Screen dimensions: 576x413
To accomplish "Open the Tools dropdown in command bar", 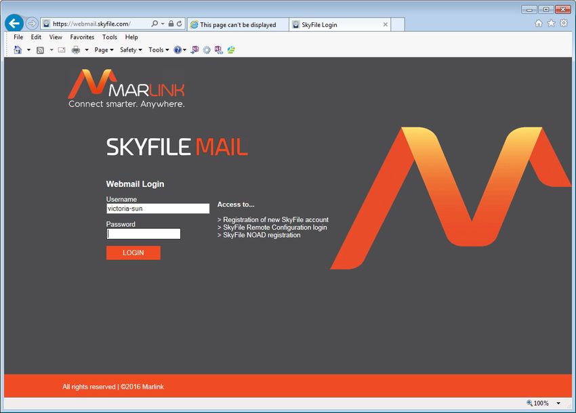I will (x=159, y=50).
